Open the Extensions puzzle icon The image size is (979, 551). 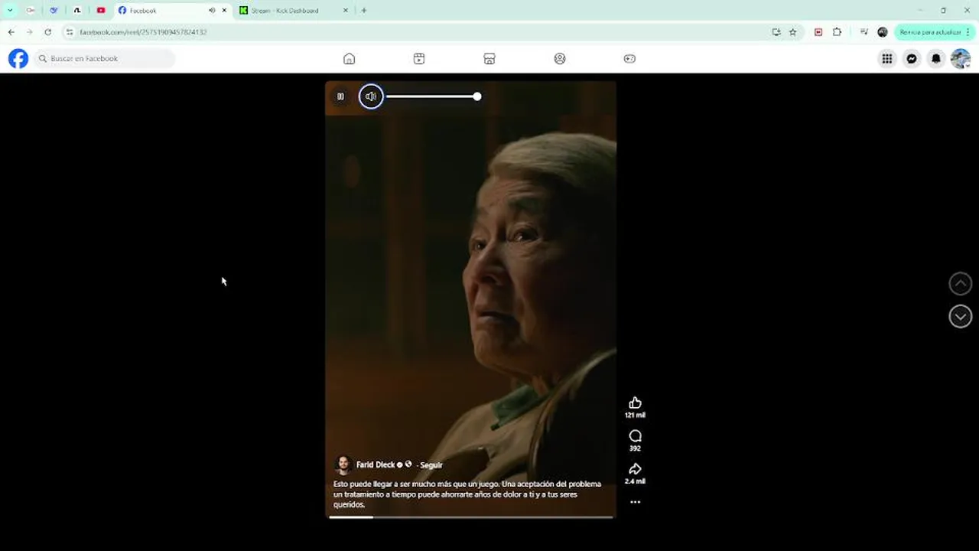837,32
